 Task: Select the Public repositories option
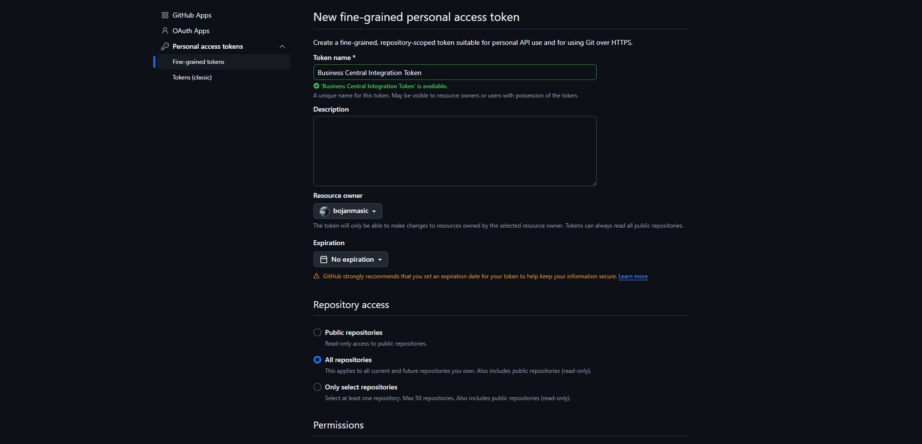(317, 332)
